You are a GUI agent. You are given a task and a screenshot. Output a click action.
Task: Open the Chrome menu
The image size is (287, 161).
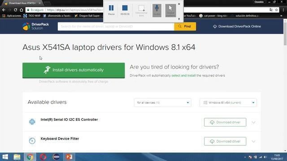point(283,10)
